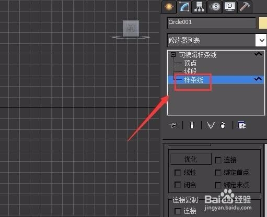This screenshot has height=217, width=267.
Task: Open the Hierarchy panel tab
Action: point(199,7)
